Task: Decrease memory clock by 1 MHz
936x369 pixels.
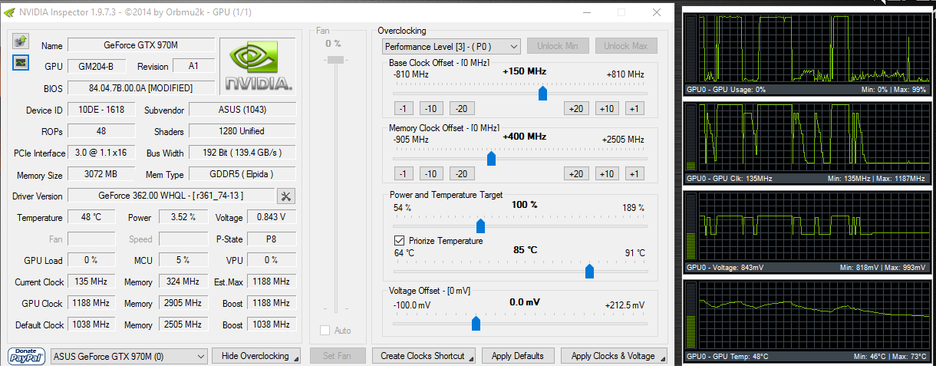Action: [403, 174]
